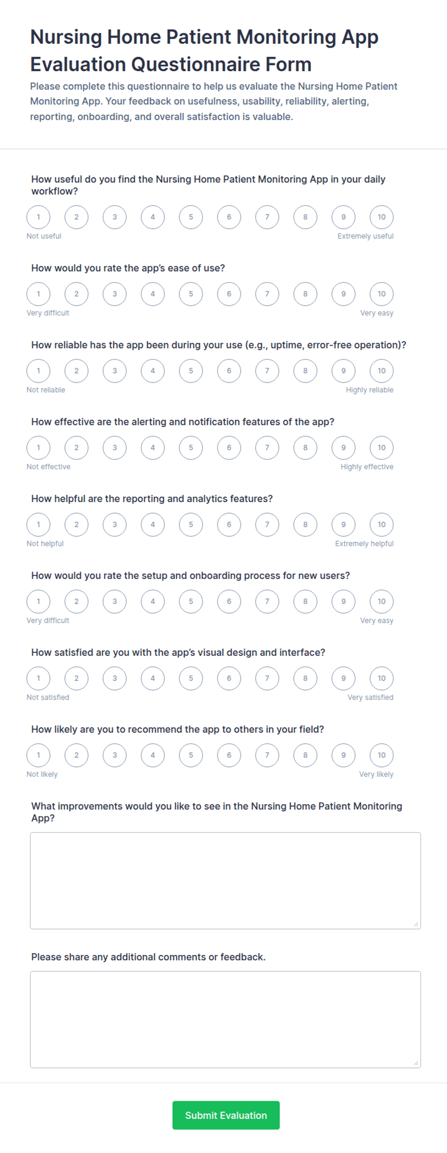Rate visual design satisfaction as 7
This screenshot has width=447, height=1153.
(267, 678)
